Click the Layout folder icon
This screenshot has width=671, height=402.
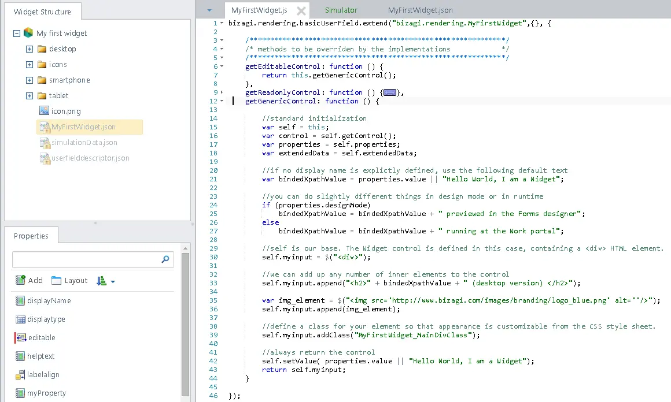(x=56, y=281)
